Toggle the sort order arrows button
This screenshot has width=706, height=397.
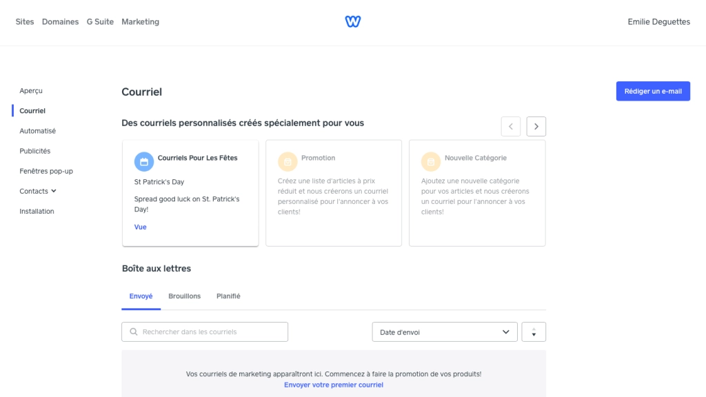534,332
